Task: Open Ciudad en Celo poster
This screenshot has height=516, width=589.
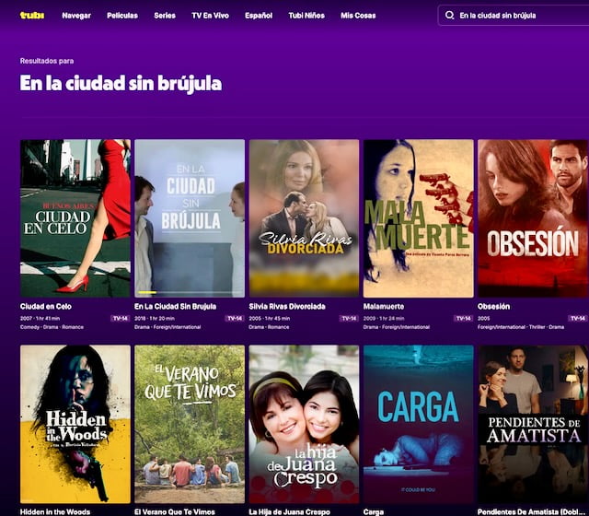Action: (75, 218)
